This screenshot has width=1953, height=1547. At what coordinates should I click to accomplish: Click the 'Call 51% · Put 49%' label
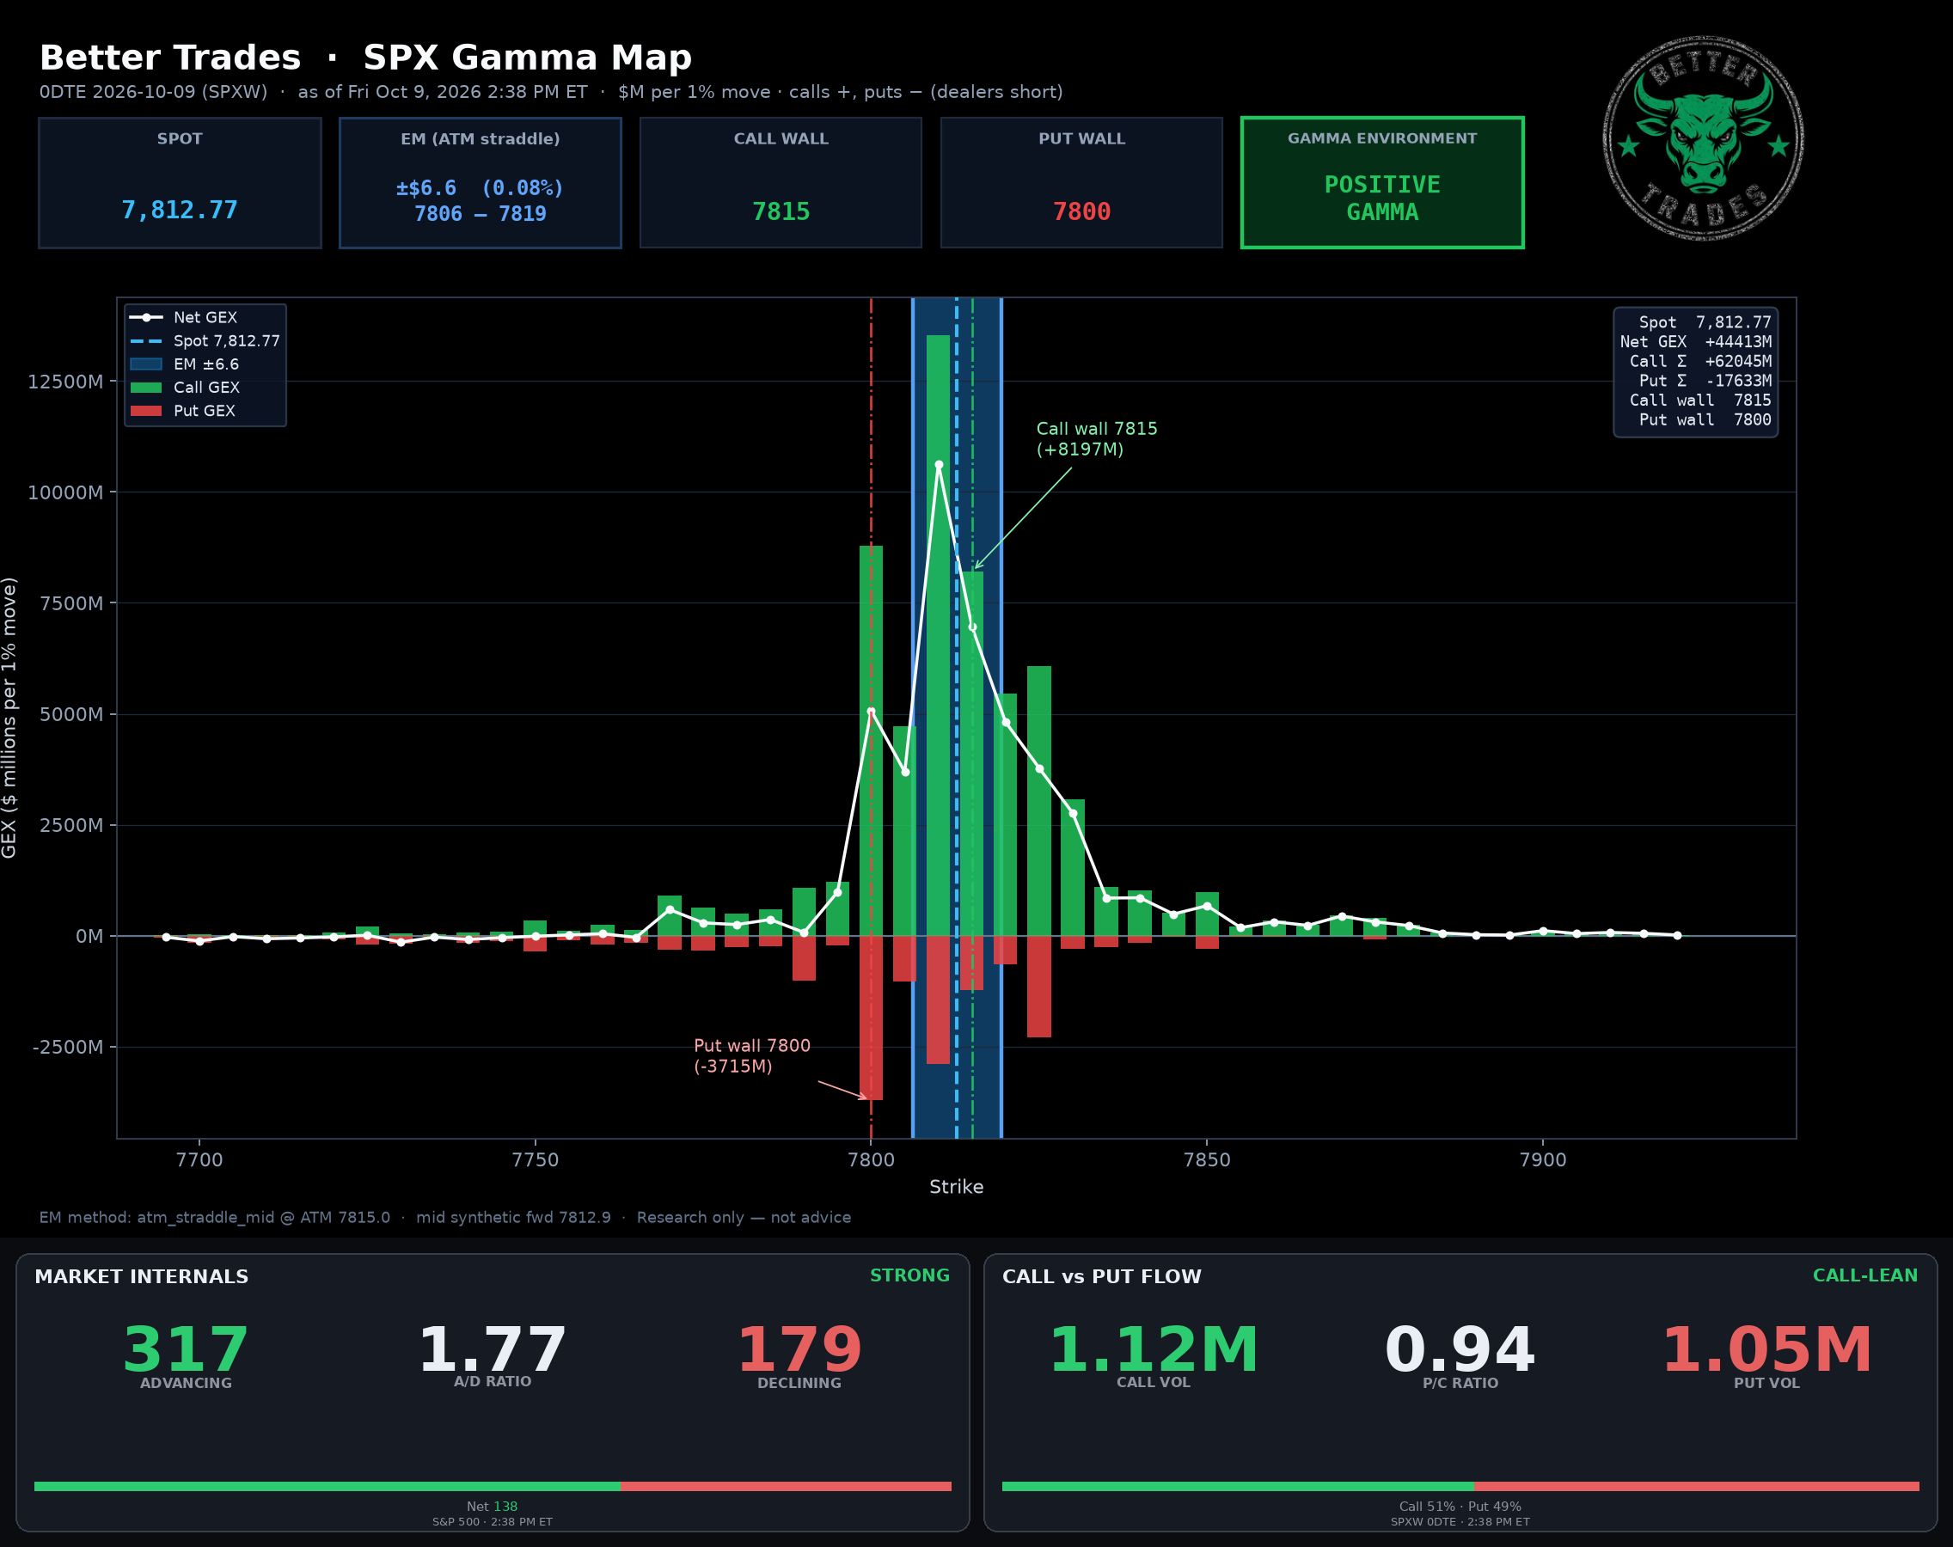[x=1460, y=1507]
